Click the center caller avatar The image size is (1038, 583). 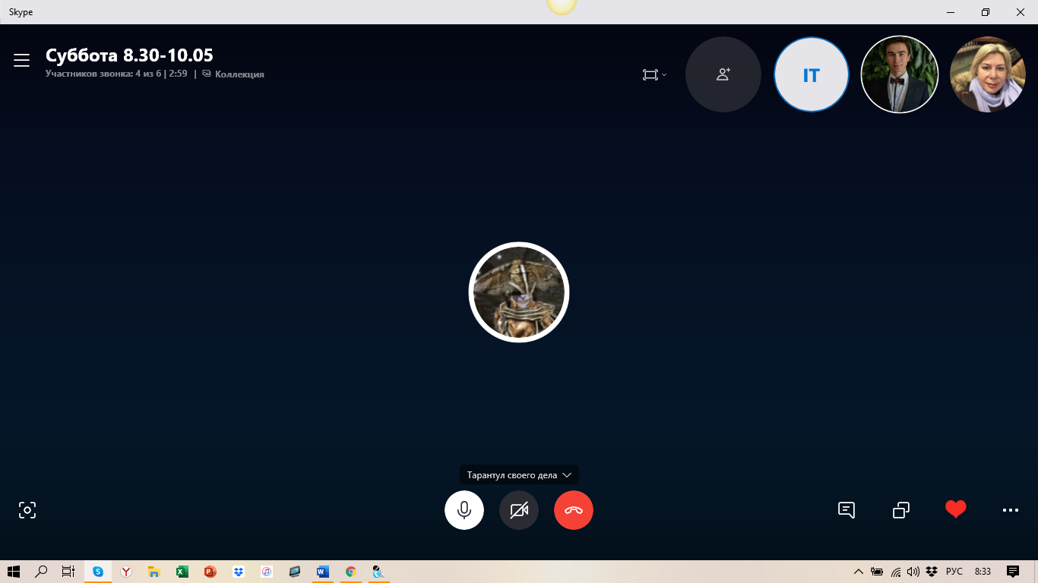tap(519, 292)
